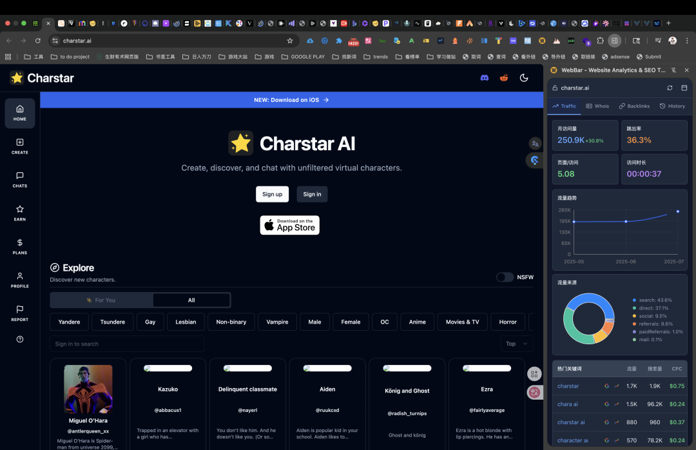Image resolution: width=696 pixels, height=450 pixels.
Task: Close the WebBar side panel
Action: tap(687, 70)
